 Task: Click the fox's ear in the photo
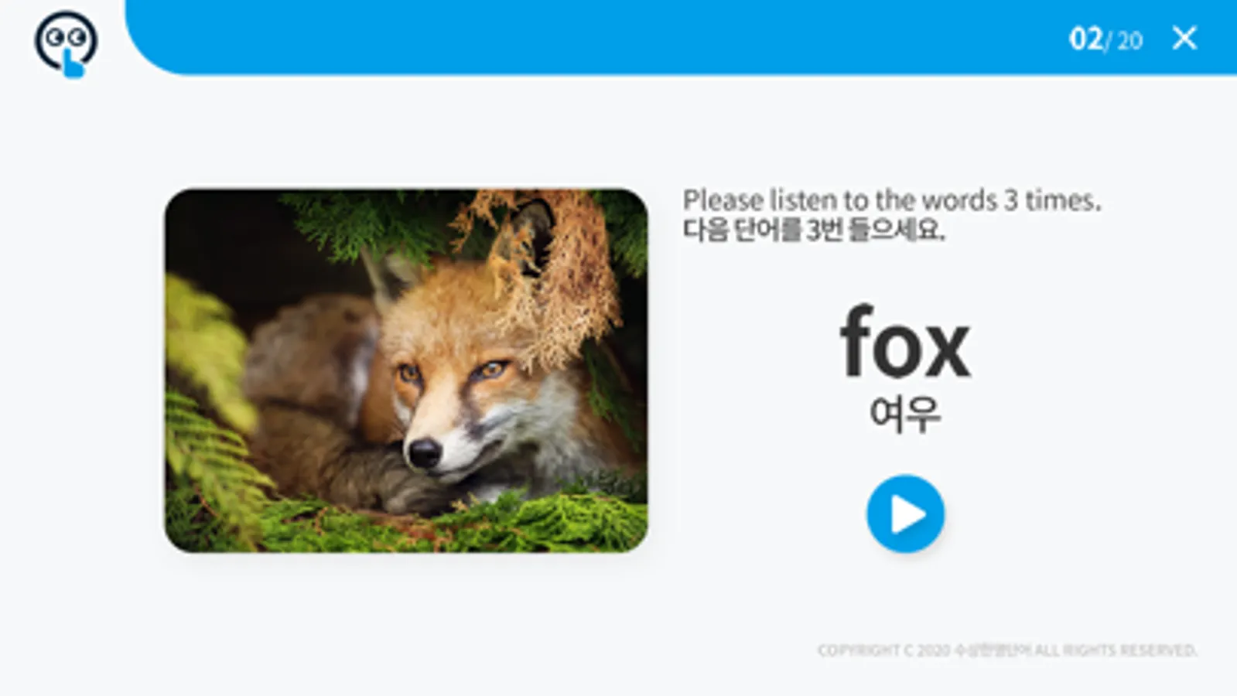point(391,280)
